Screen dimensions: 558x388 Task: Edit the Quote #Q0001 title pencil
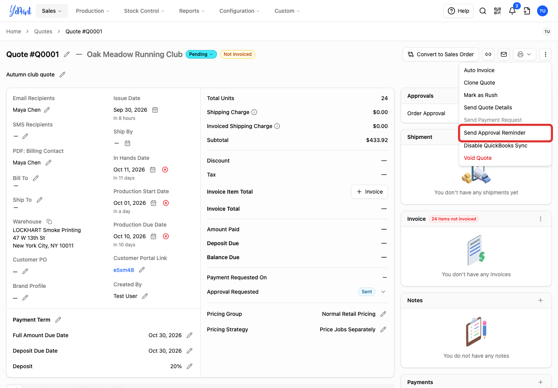[67, 54]
